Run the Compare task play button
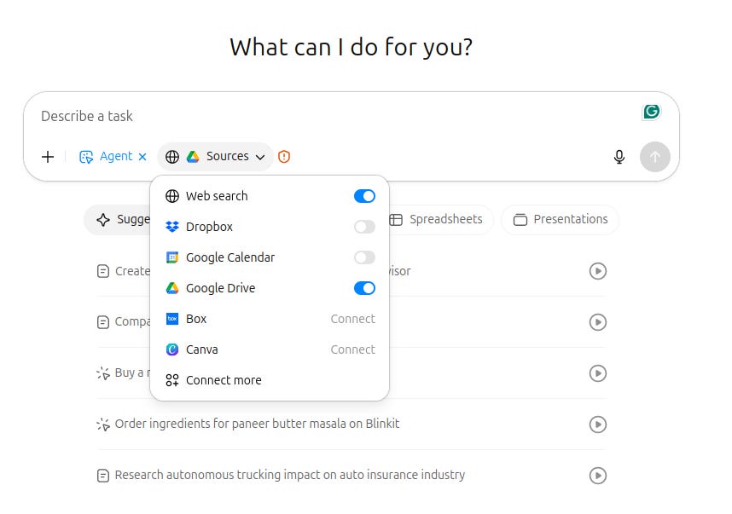 click(598, 322)
